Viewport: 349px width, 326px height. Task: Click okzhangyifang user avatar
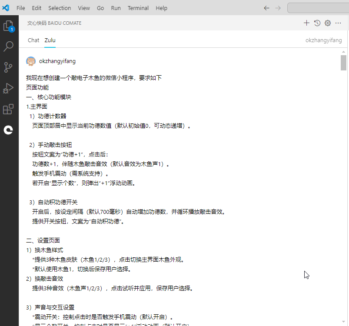(31, 61)
